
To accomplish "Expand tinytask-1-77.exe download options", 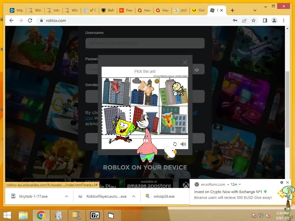I will pyautogui.click(x=67, y=196).
